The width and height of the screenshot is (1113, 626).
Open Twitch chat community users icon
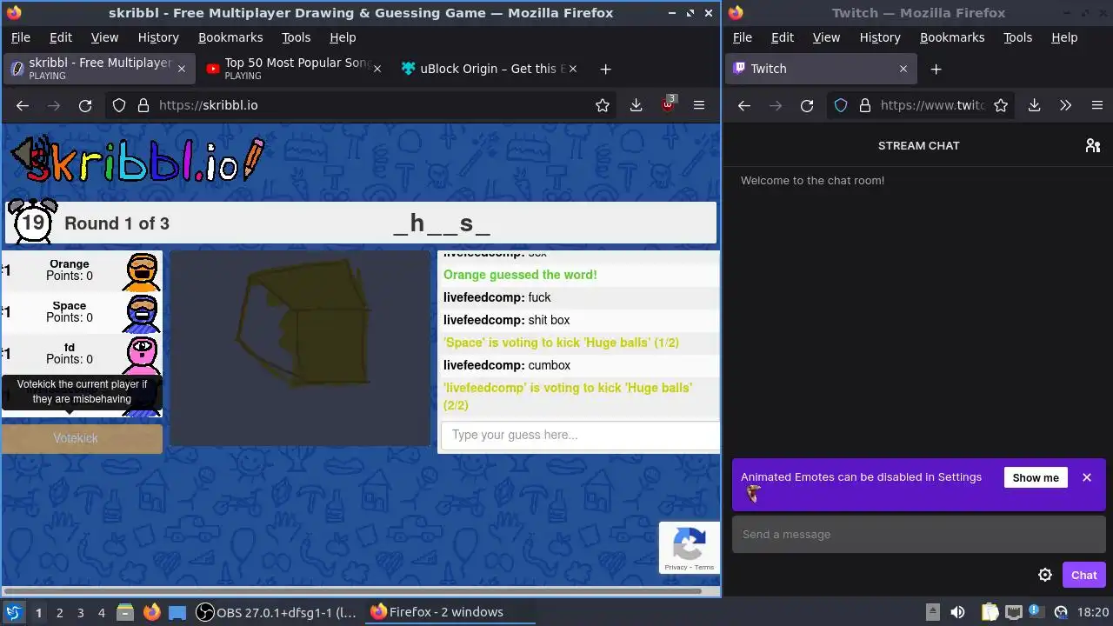coord(1093,145)
